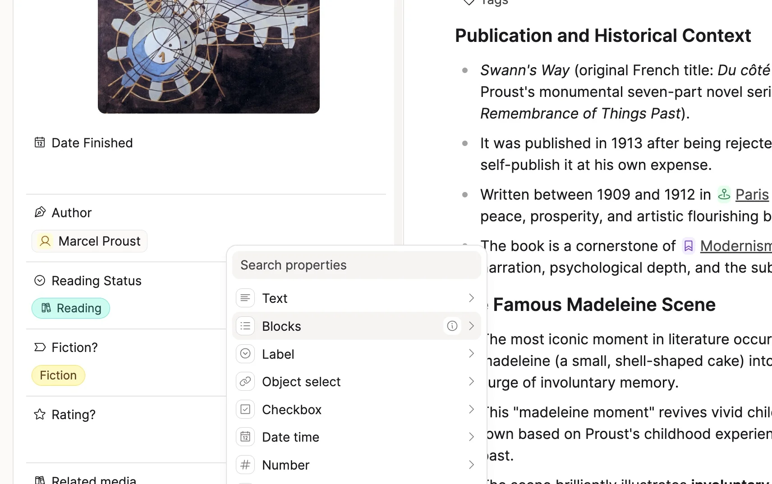Click the Date Finished calendar icon

(x=40, y=142)
